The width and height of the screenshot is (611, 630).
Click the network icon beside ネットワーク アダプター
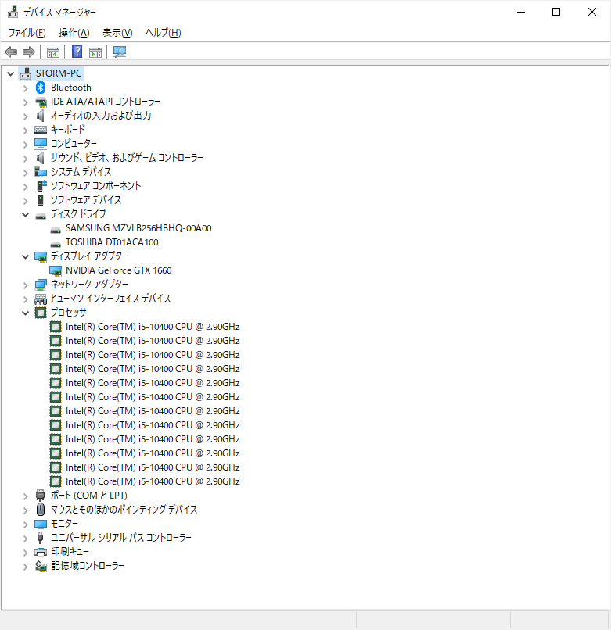41,285
